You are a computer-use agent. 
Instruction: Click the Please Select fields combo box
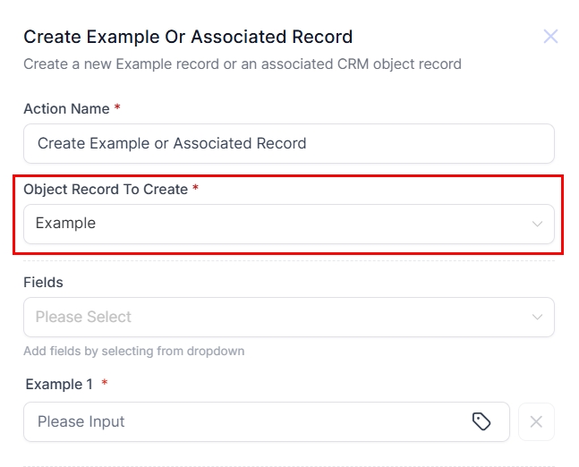(268, 317)
